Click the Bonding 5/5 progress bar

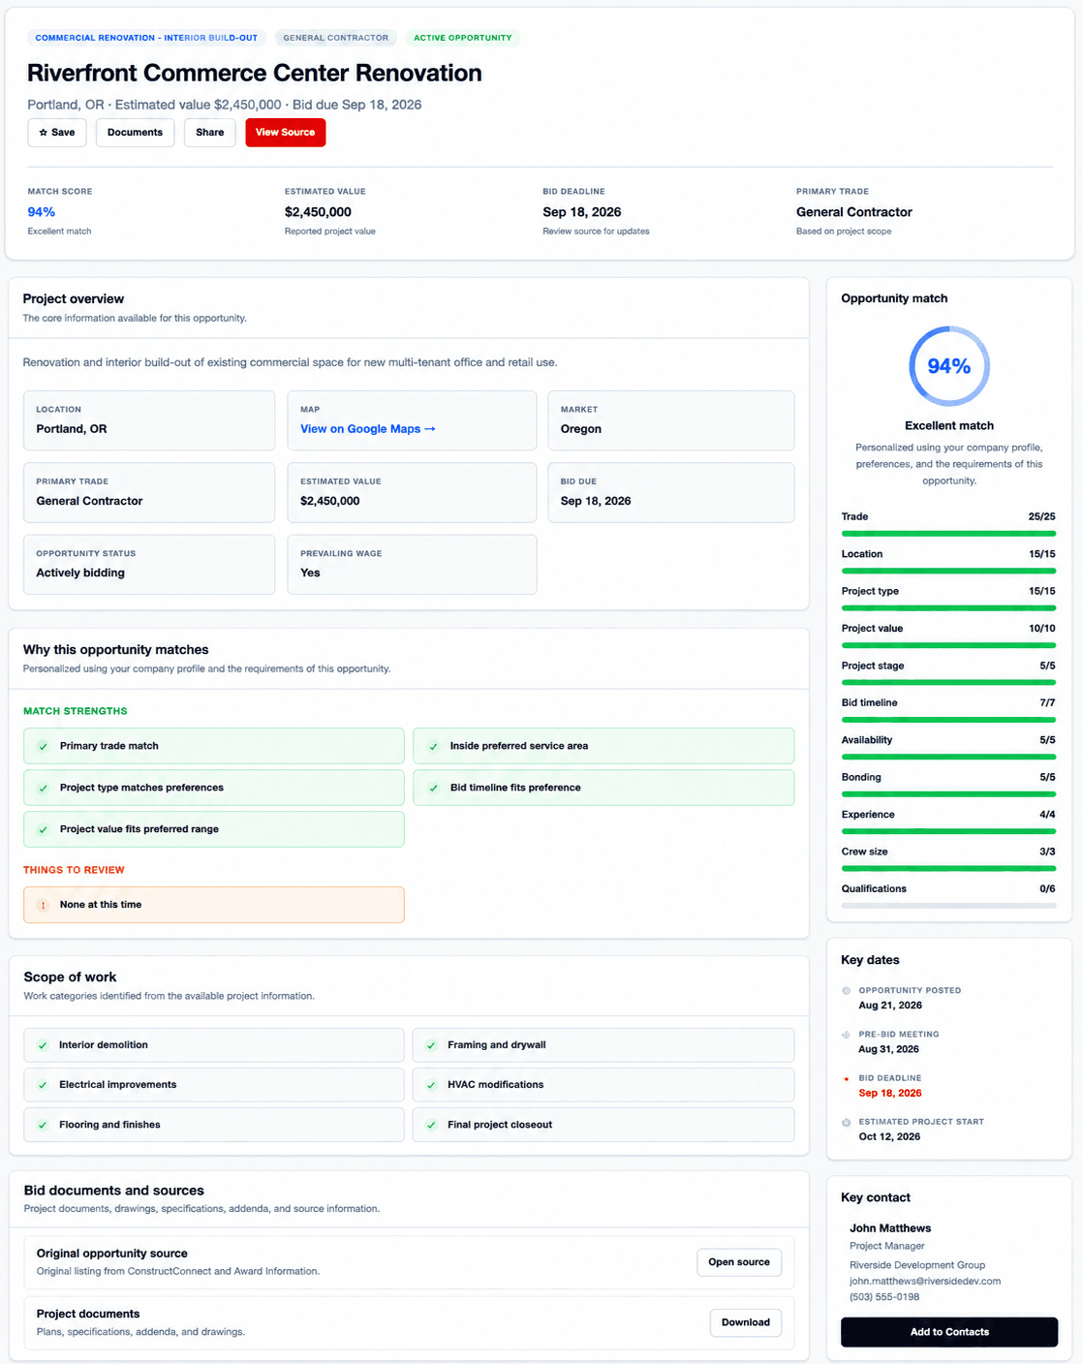pyautogui.click(x=948, y=794)
